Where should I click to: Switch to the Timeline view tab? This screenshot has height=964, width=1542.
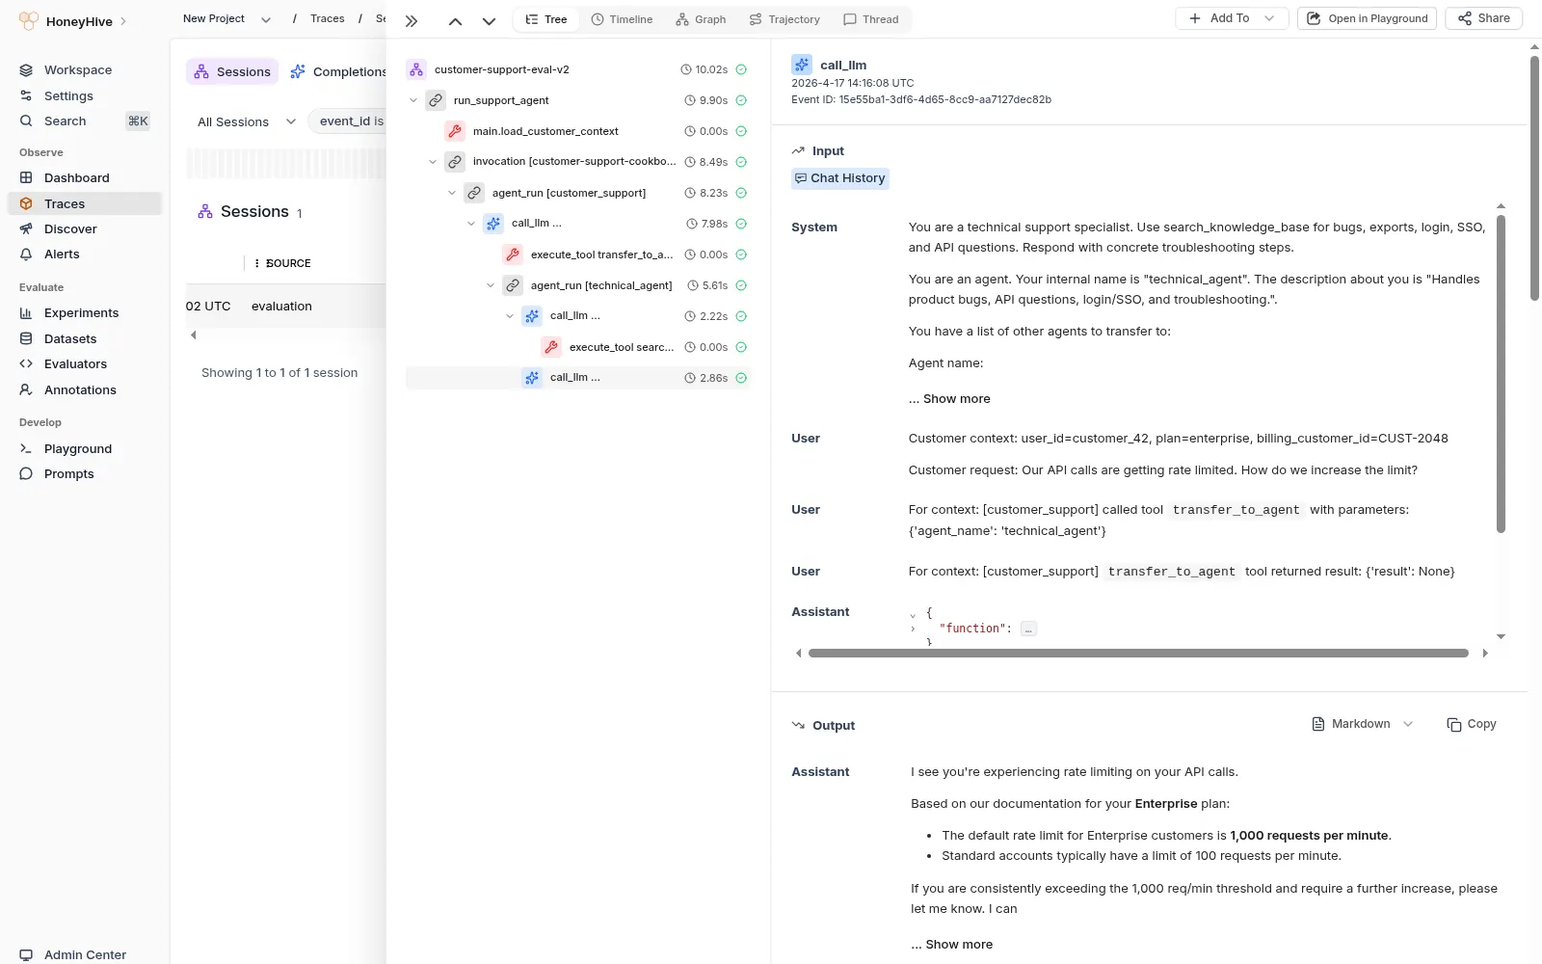(x=622, y=19)
